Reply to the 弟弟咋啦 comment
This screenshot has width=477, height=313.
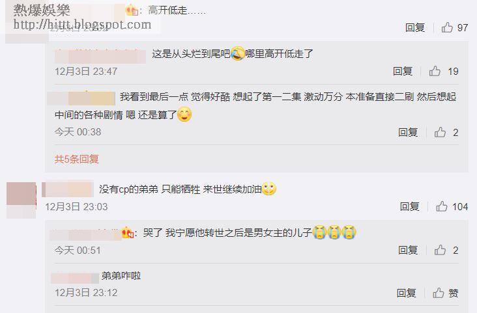pos(406,293)
